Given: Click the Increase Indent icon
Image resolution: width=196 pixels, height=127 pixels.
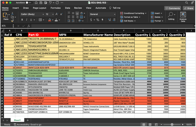Looking at the screenshot, I should point(73,21).
